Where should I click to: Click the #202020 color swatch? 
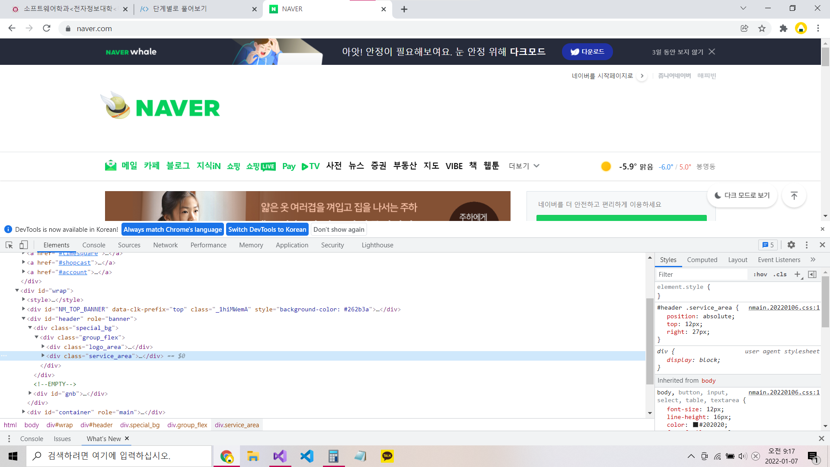tap(696, 425)
